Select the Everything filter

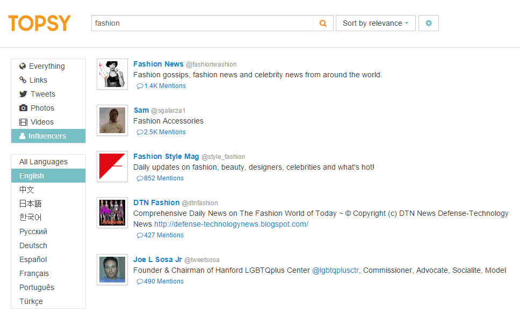tap(47, 66)
